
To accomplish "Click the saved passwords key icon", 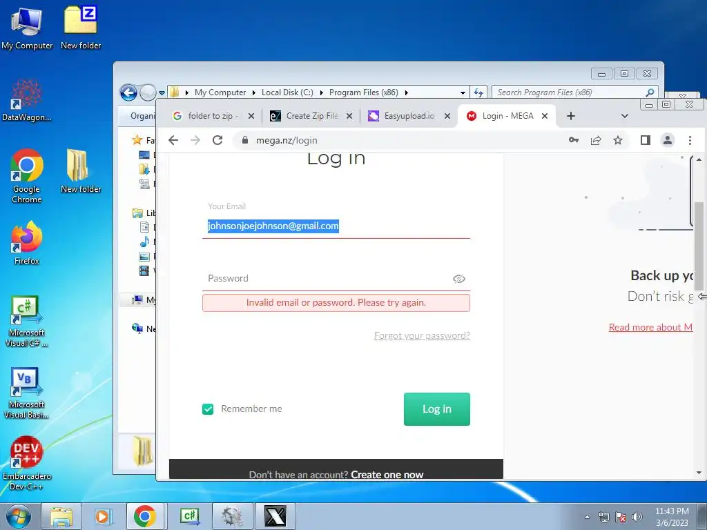I will (x=574, y=140).
